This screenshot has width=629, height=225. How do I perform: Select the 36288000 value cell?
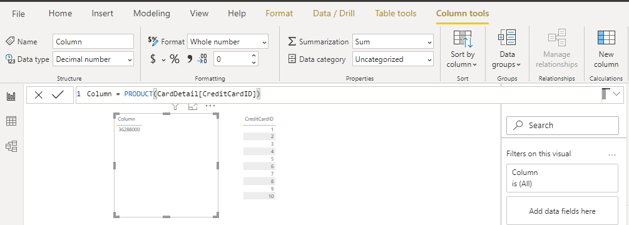click(129, 130)
